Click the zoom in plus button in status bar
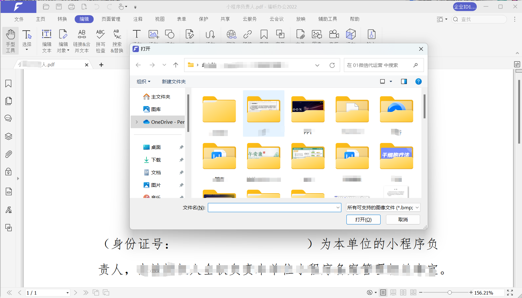The height and width of the screenshot is (298, 522). pos(471,293)
